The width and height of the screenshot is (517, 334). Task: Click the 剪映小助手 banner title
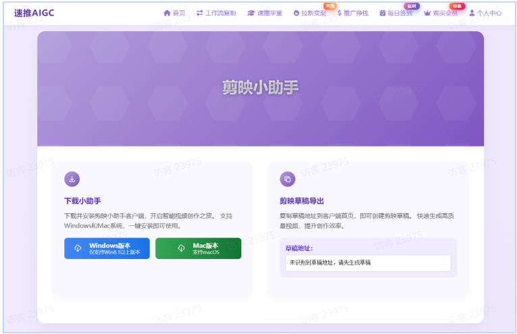click(260, 87)
